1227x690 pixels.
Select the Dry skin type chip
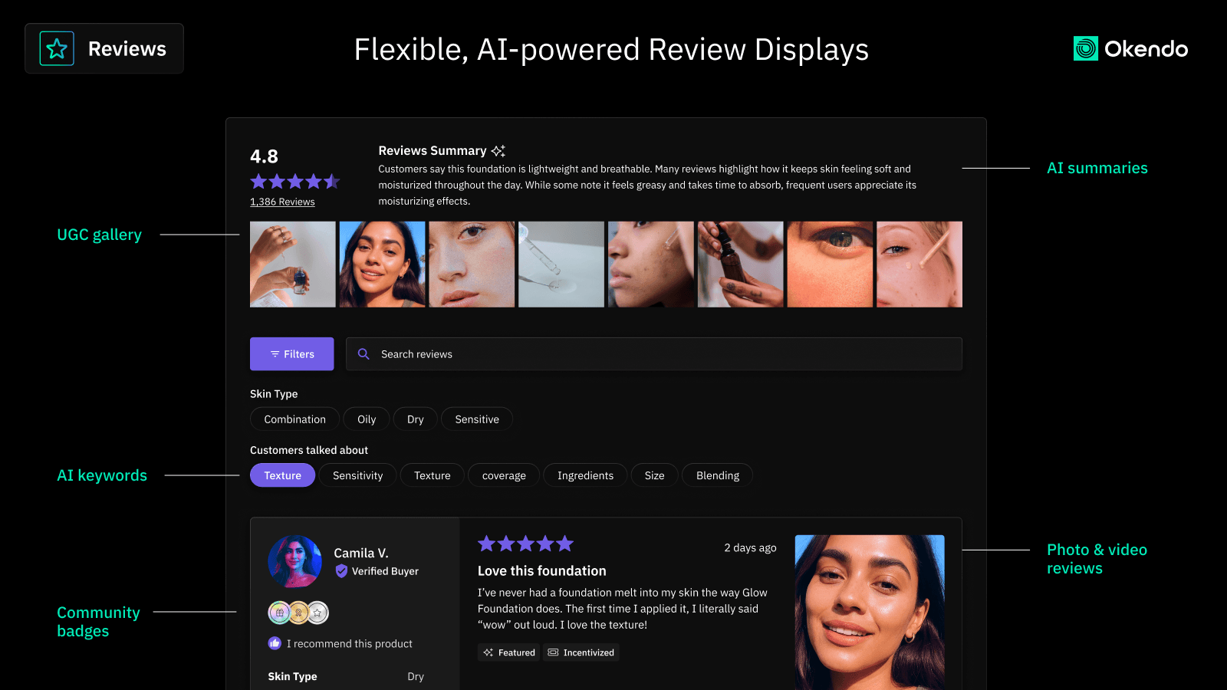(415, 419)
